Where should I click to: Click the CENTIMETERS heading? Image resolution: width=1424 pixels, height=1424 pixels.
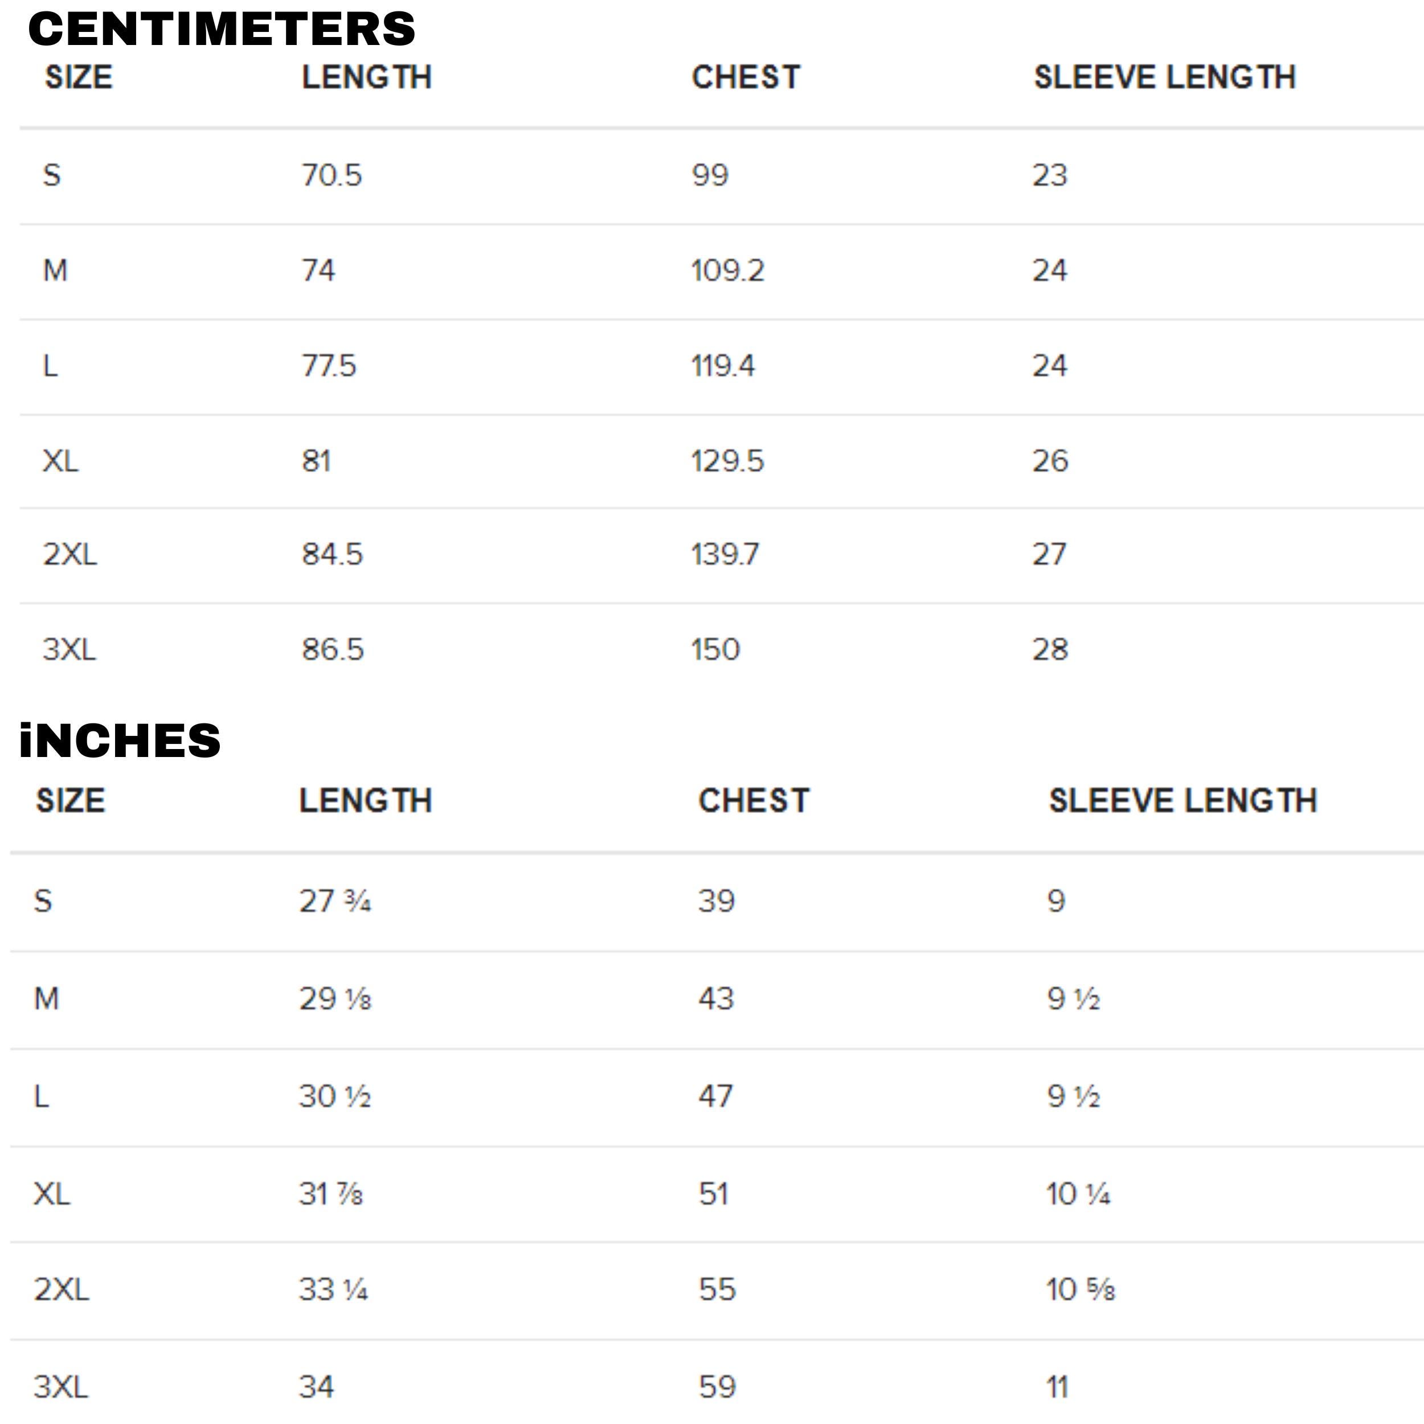(222, 30)
